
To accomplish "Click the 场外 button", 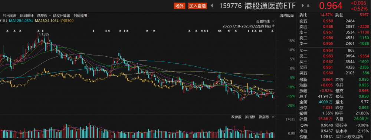I will (179, 6).
